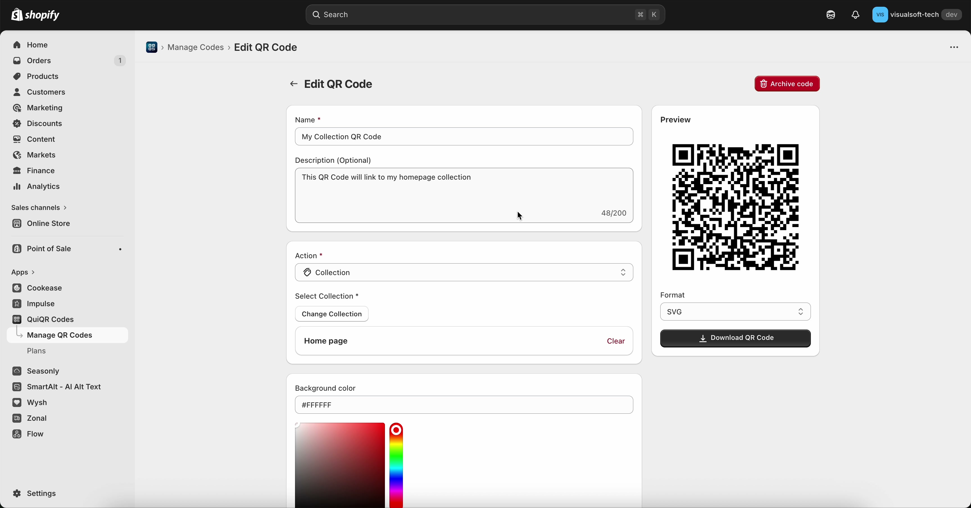Select the Products section
971x508 pixels.
(42, 76)
